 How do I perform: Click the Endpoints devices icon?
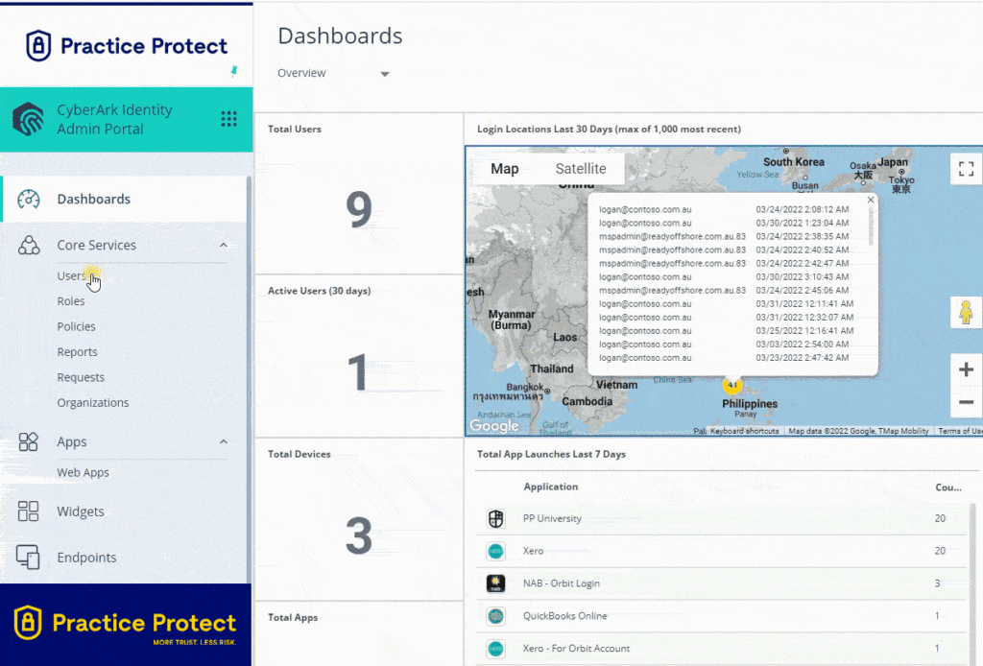[28, 557]
